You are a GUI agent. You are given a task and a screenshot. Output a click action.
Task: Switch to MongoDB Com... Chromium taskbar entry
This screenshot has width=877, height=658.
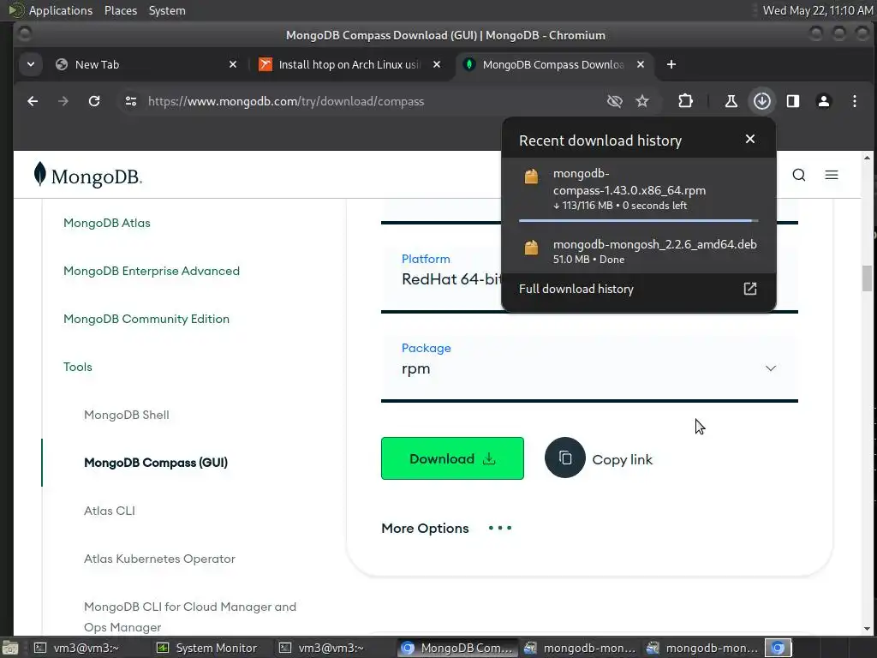pyautogui.click(x=457, y=648)
